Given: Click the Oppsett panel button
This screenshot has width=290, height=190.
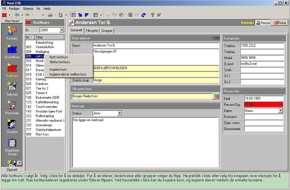Looking at the screenshot, I should pyautogui.click(x=12, y=170).
